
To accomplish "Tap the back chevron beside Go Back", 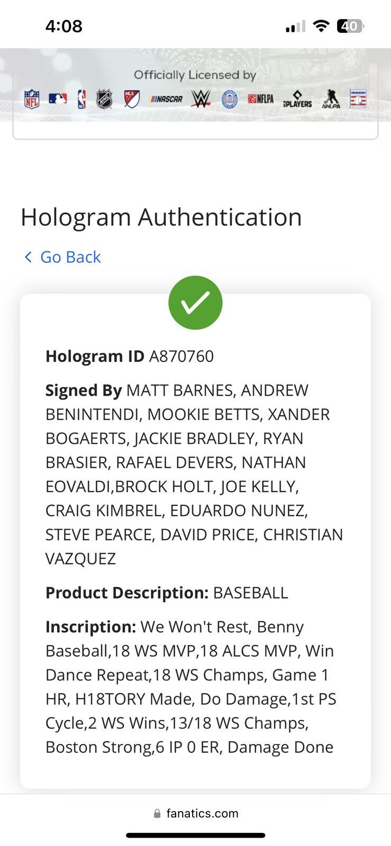I will [28, 257].
